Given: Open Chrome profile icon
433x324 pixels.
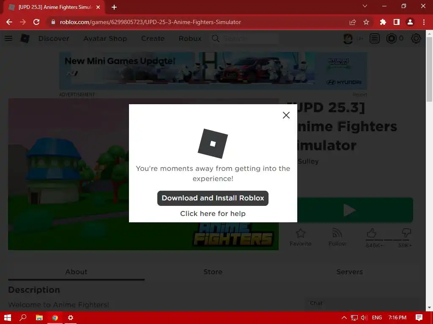Looking at the screenshot, I should (x=410, y=22).
